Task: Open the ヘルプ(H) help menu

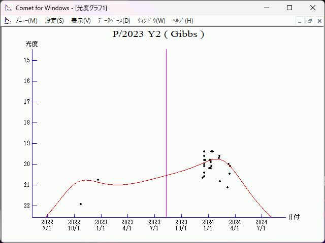Action: pyautogui.click(x=183, y=21)
